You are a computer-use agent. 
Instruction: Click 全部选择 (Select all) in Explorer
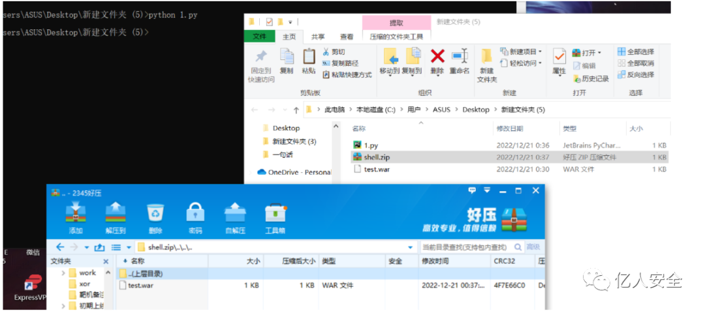(x=636, y=52)
